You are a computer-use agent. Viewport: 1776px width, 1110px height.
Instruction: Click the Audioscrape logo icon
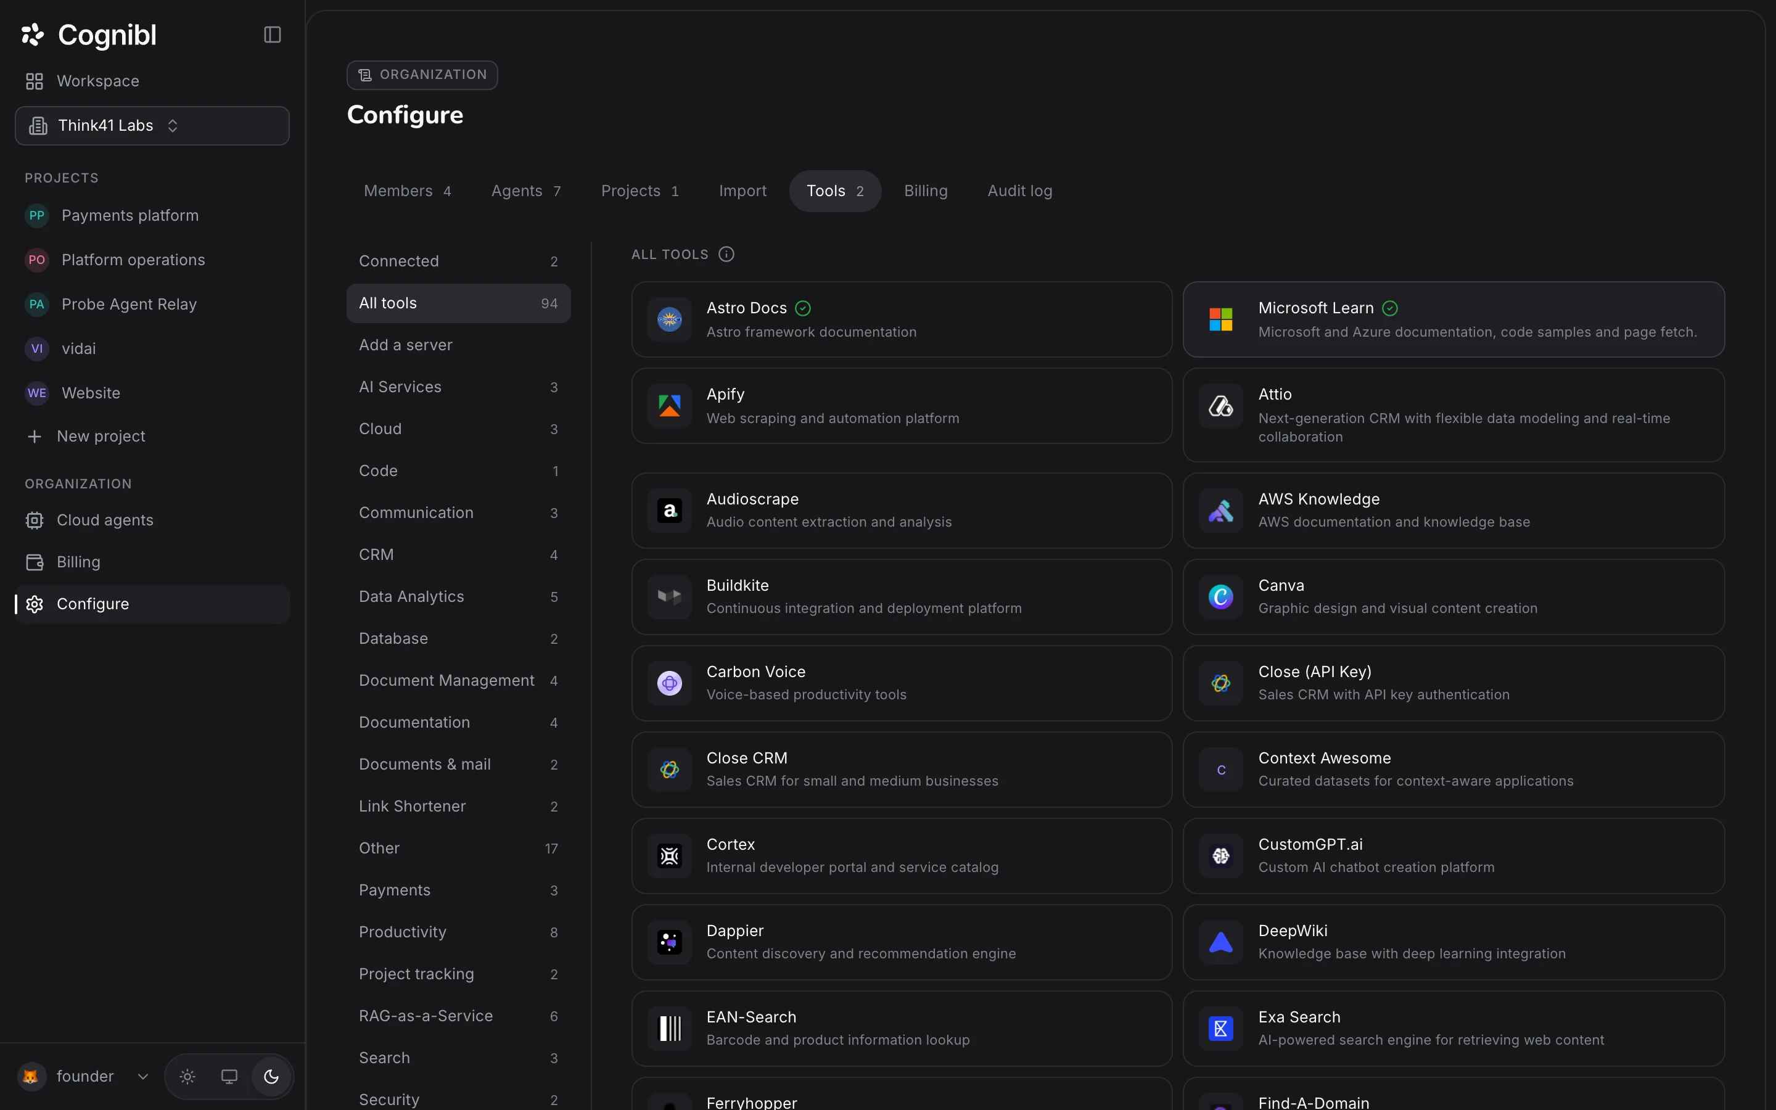pos(669,510)
